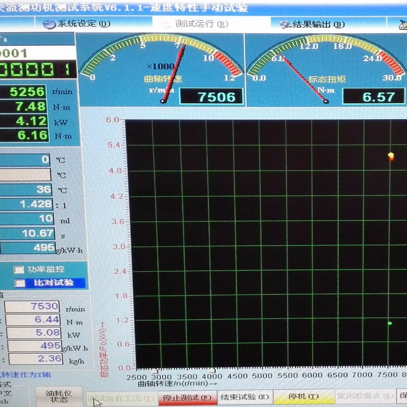Click the 标态扭矩 gauge needle pivot
Viewport: 407px width, 407px height.
click(x=326, y=101)
